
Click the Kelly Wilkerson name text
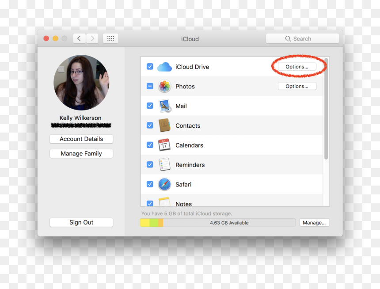tap(80, 118)
